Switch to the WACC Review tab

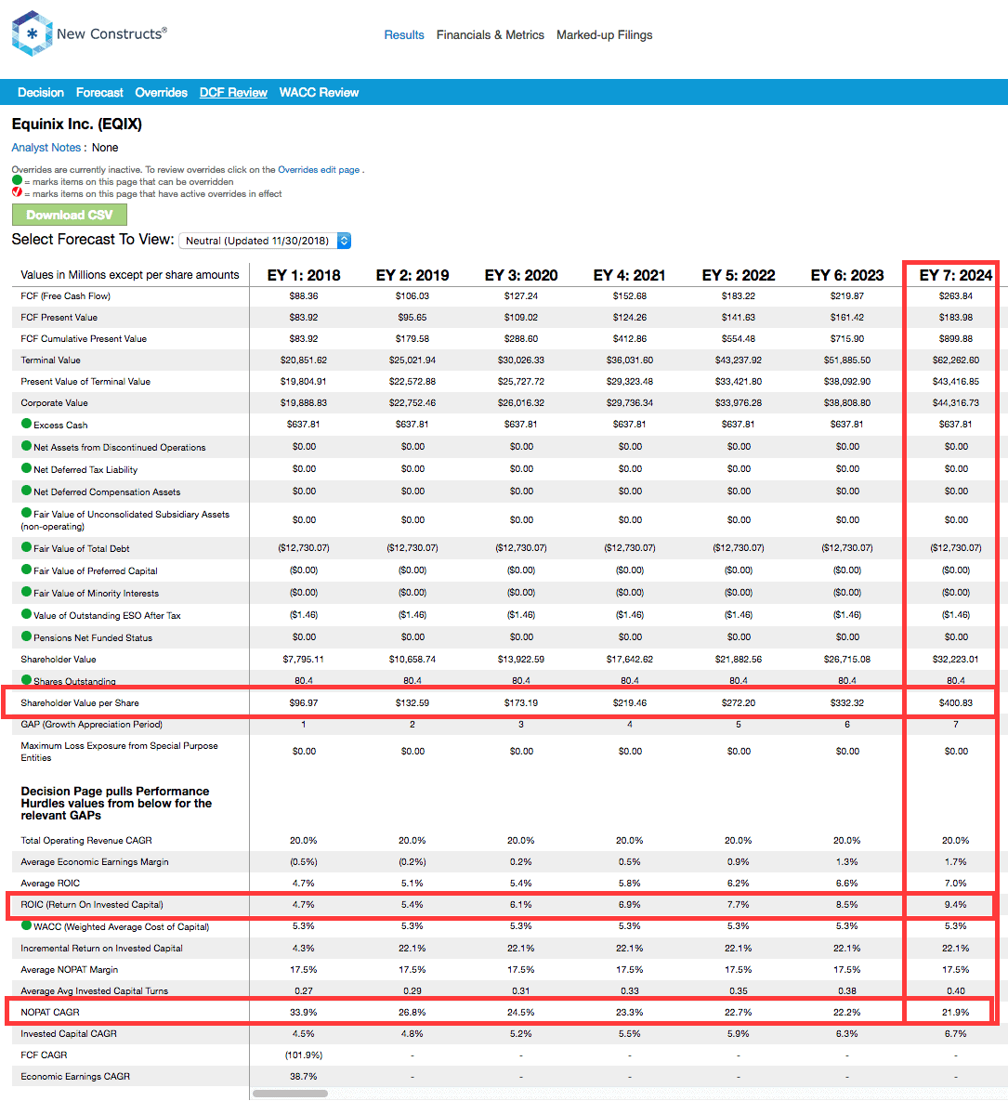[x=319, y=92]
